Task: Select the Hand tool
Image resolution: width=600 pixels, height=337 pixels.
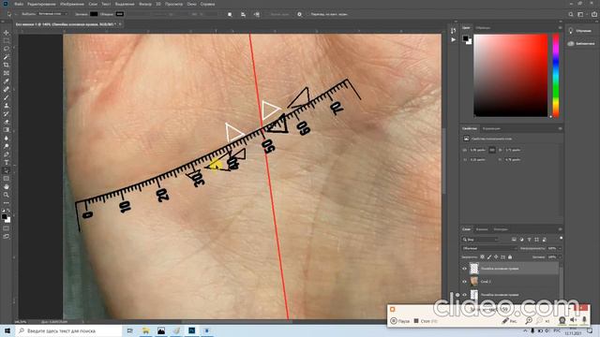Action: pyautogui.click(x=7, y=187)
